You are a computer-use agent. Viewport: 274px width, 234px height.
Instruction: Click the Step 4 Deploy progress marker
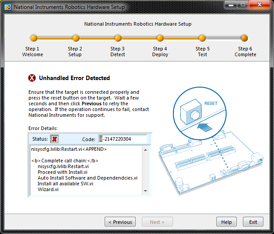pyautogui.click(x=160, y=38)
